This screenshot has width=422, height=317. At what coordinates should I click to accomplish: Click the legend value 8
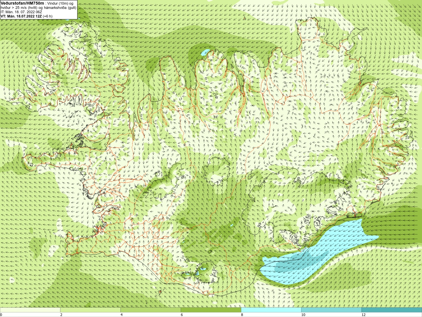tap(242, 315)
